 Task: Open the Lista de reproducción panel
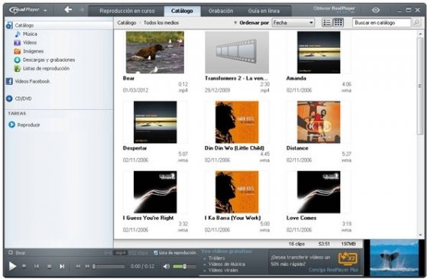coord(175,253)
